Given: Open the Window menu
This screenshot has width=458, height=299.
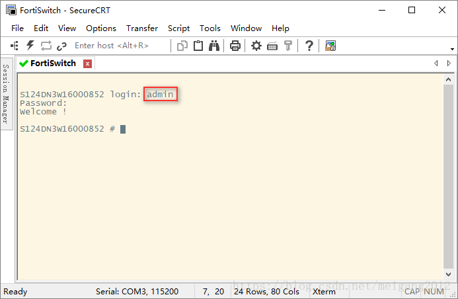Looking at the screenshot, I should 246,28.
